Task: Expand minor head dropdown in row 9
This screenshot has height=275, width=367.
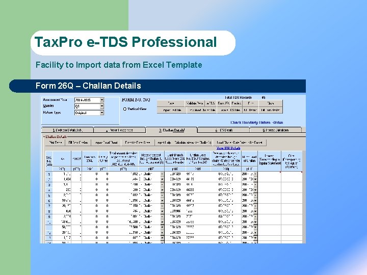Action: point(255,216)
